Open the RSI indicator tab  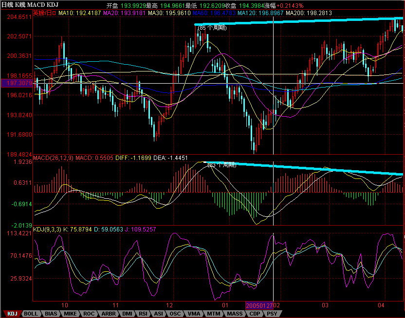[x=143, y=314]
